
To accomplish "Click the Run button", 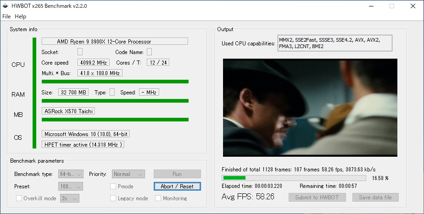I will [x=177, y=174].
